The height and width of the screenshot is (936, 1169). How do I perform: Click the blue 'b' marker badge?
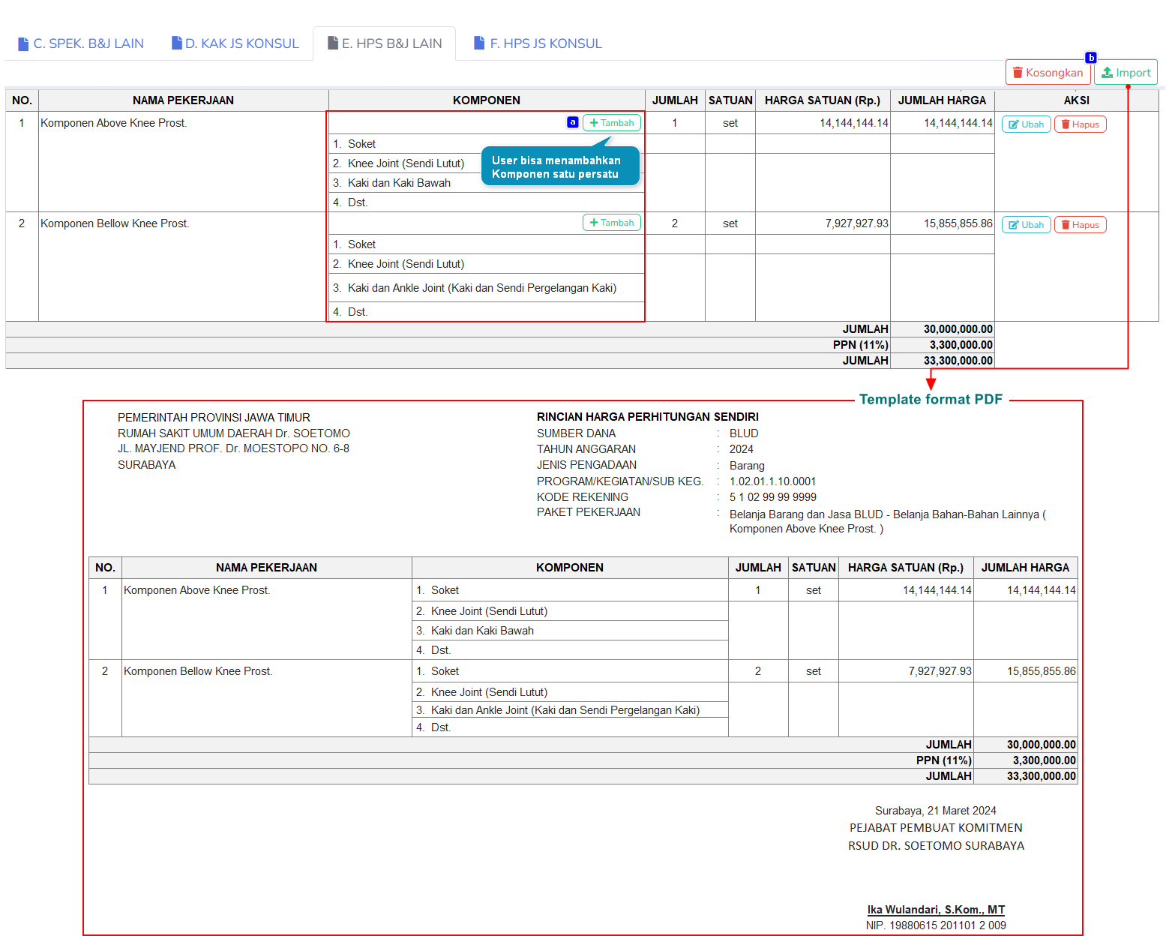pos(1091,58)
